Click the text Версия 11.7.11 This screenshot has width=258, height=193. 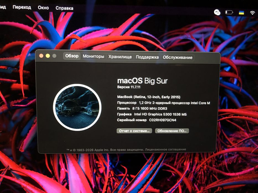tap(129, 87)
